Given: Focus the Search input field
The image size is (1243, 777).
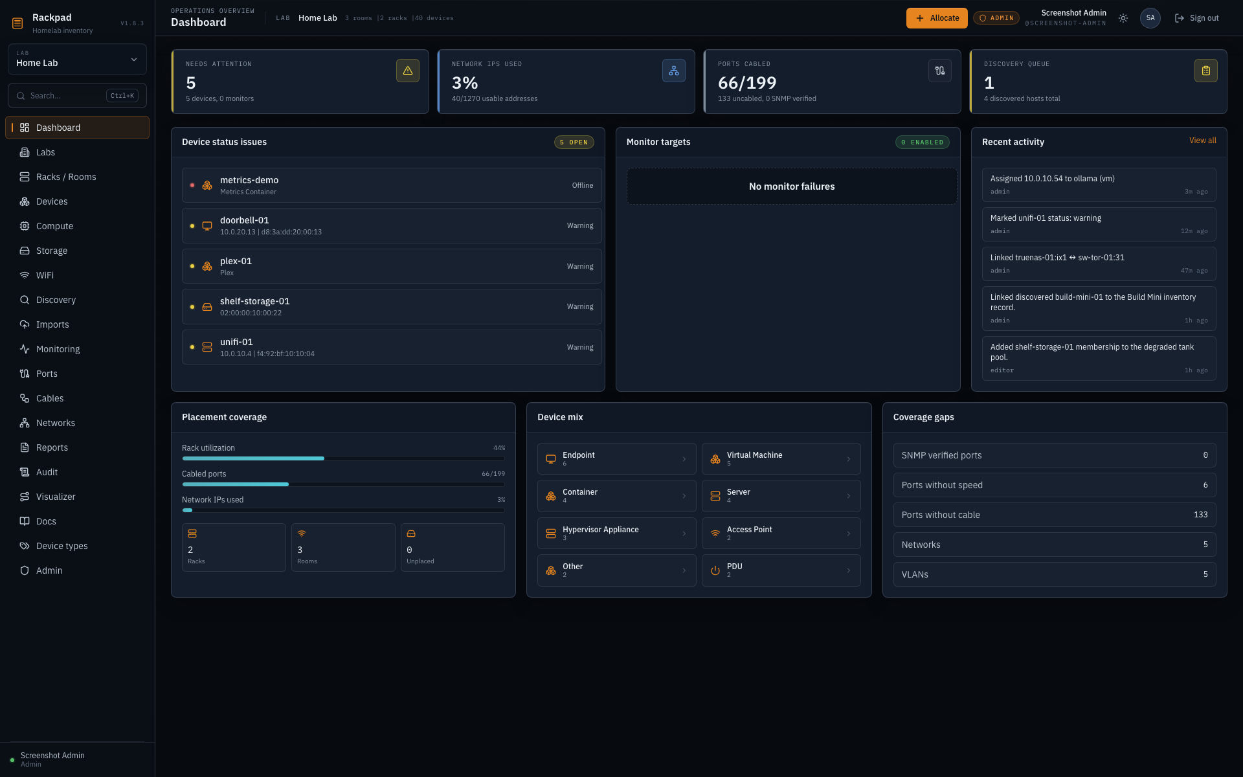Looking at the screenshot, I should [x=77, y=96].
